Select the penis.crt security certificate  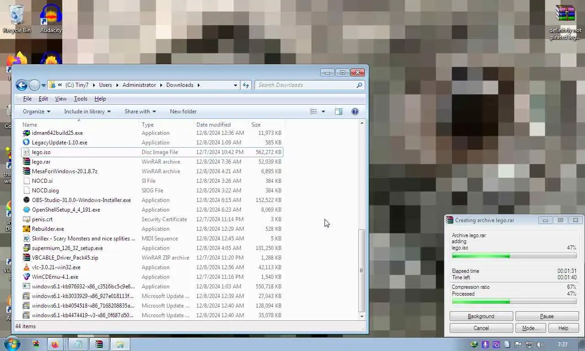click(152, 219)
